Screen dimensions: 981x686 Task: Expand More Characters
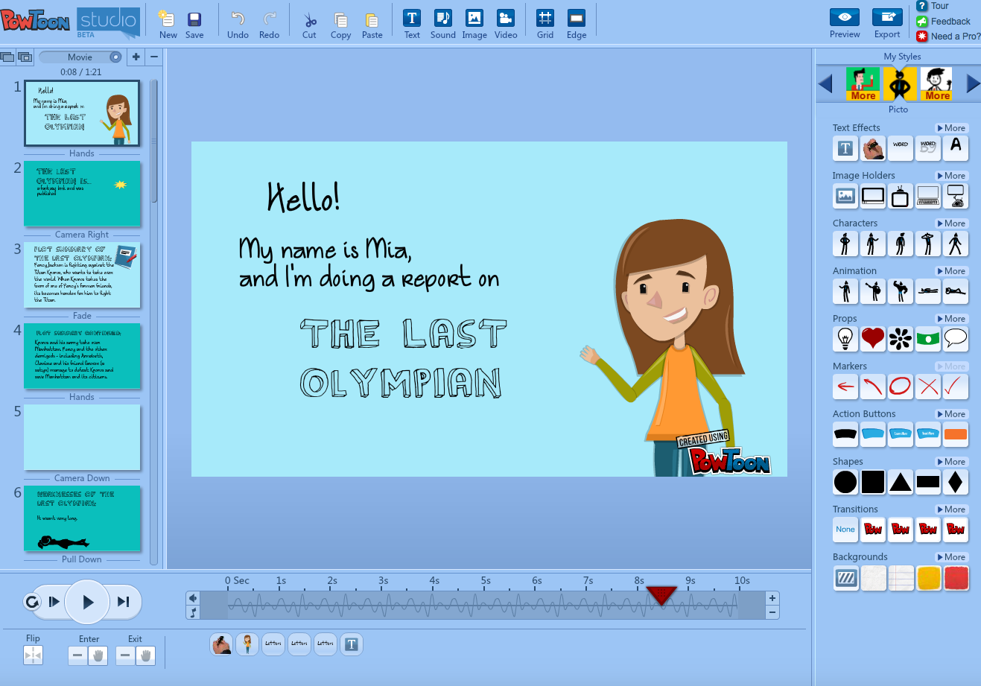click(951, 223)
